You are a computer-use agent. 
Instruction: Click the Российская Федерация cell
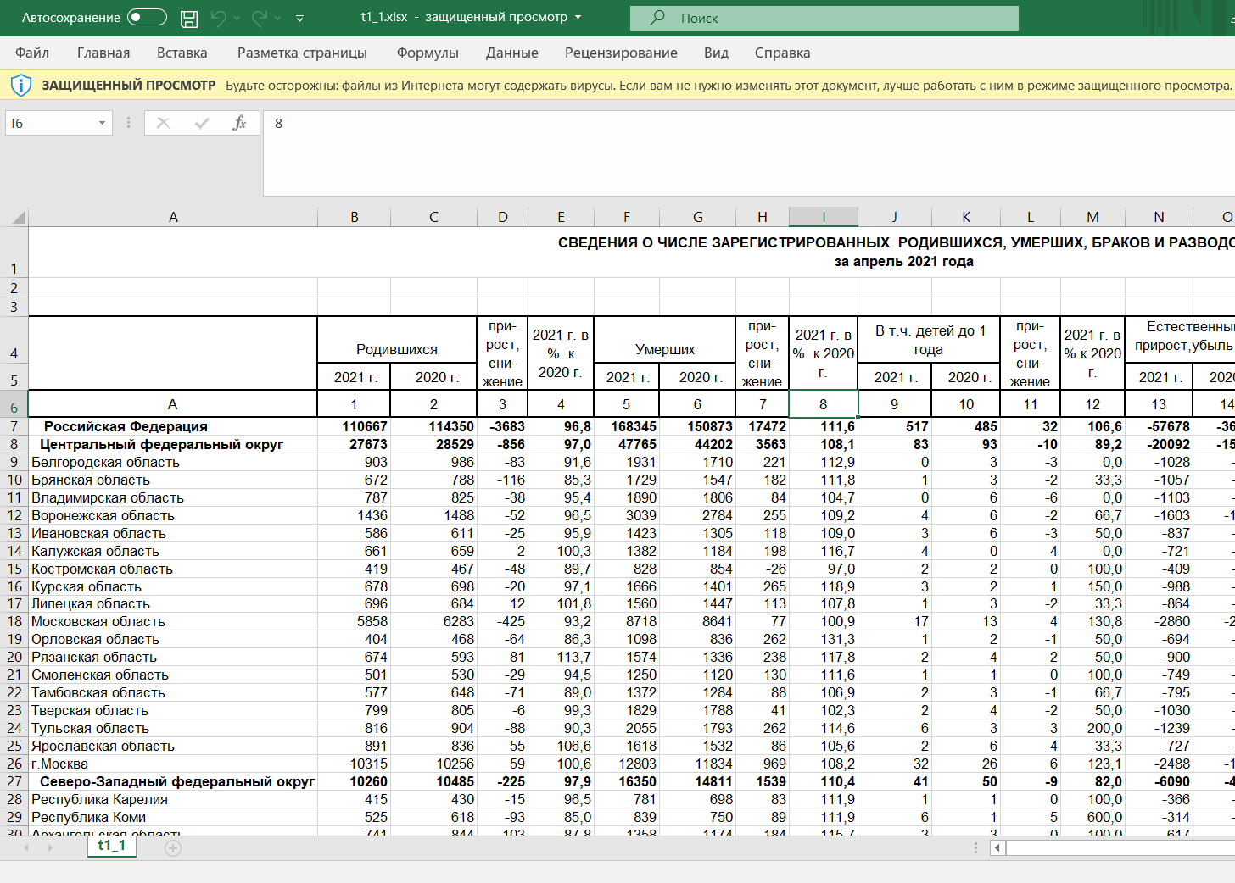(x=173, y=426)
